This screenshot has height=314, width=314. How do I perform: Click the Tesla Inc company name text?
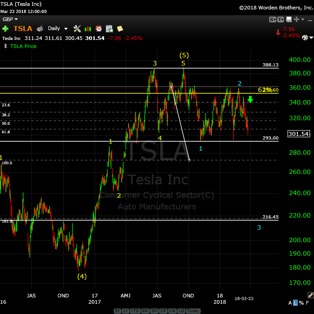[x=11, y=39]
